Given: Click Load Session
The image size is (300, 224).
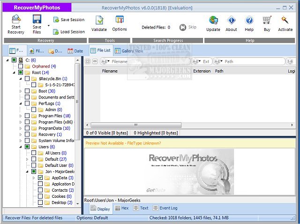Looking at the screenshot, I should [x=69, y=32].
